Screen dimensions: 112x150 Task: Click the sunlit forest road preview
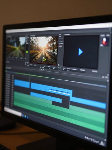pos(44,50)
